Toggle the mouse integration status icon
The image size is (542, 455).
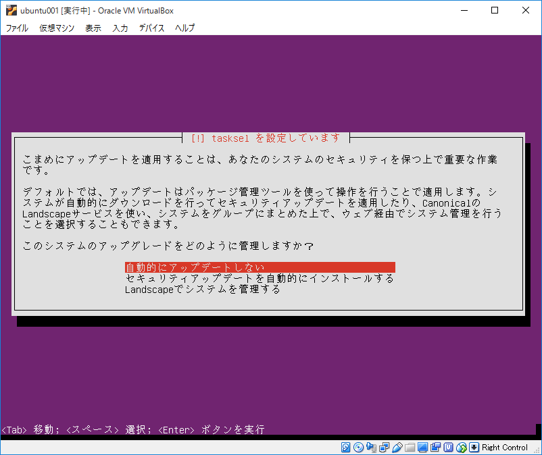point(460,447)
